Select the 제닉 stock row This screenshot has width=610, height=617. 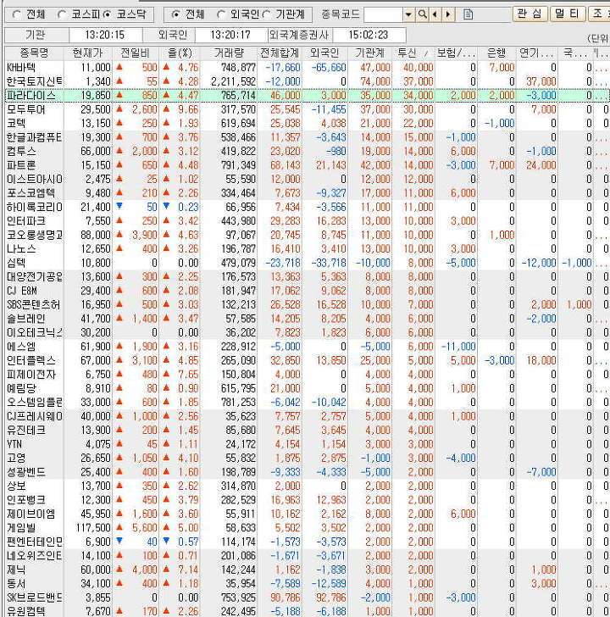(307, 570)
